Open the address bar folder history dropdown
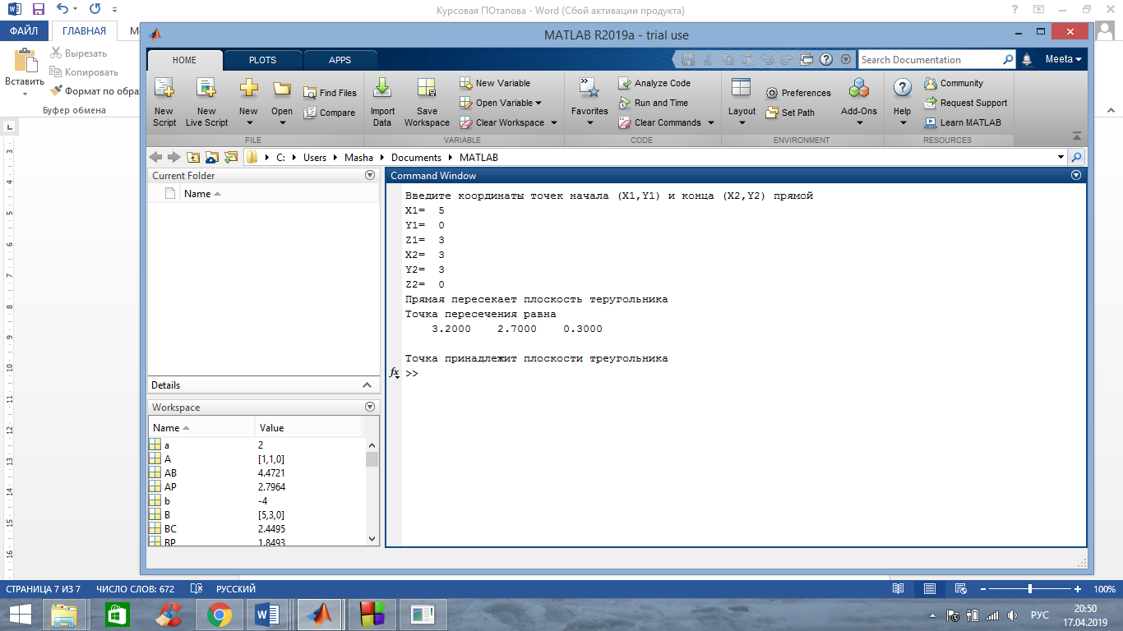This screenshot has height=631, width=1123. pyautogui.click(x=1061, y=157)
